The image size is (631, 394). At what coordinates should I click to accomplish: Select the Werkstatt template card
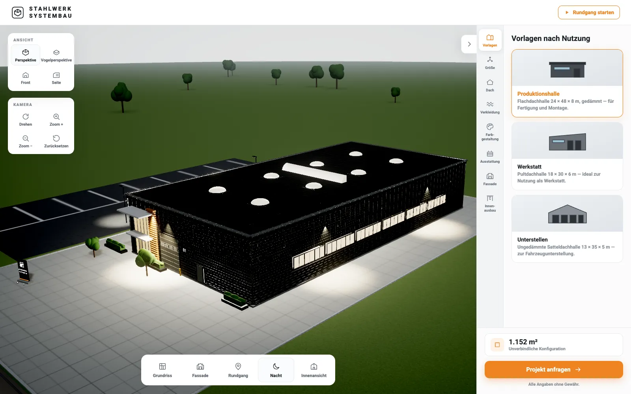click(x=567, y=156)
